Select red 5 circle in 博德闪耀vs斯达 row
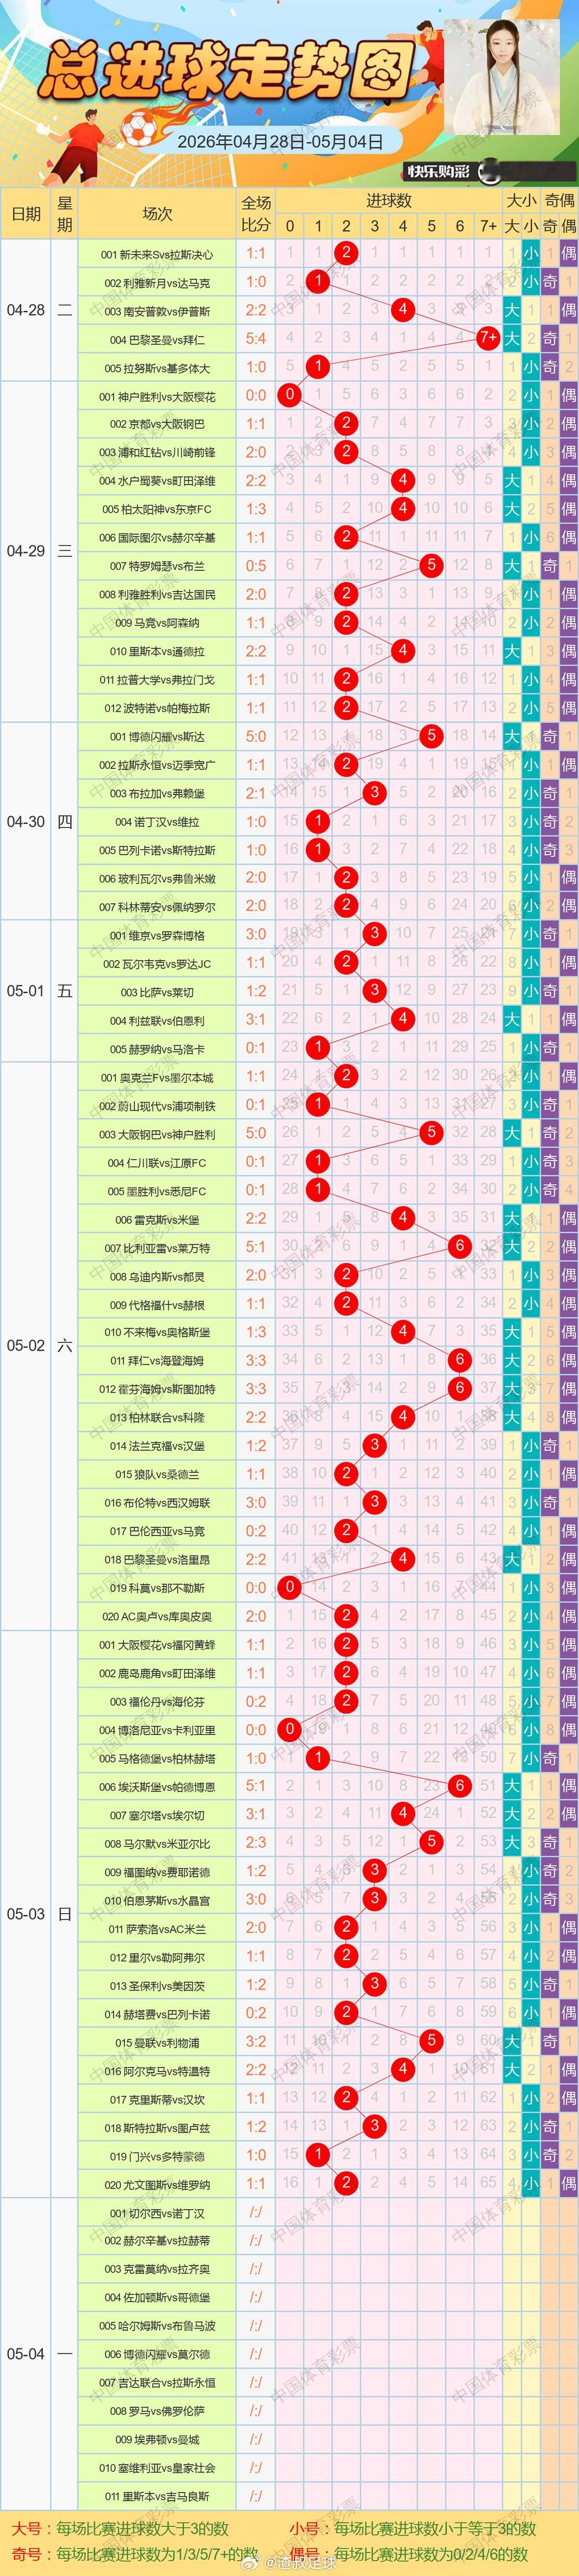 coord(432,736)
